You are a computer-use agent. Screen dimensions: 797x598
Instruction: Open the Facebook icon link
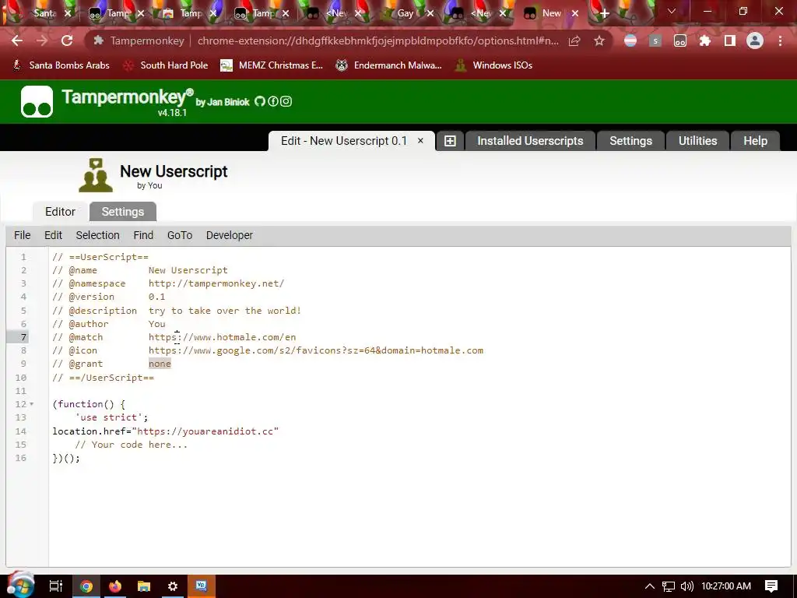pyautogui.click(x=273, y=102)
